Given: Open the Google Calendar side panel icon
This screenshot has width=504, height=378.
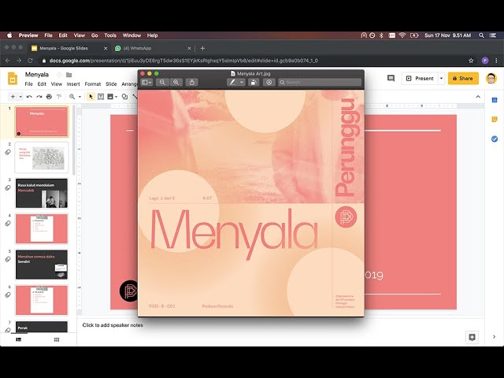Looking at the screenshot, I should (x=495, y=100).
